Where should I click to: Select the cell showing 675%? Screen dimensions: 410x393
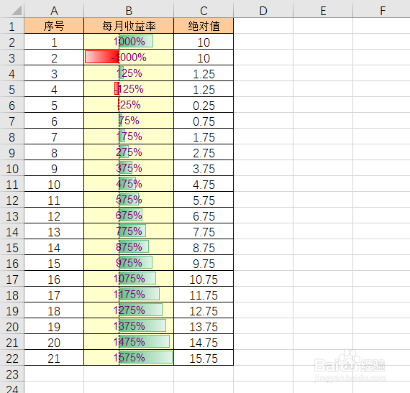129,216
